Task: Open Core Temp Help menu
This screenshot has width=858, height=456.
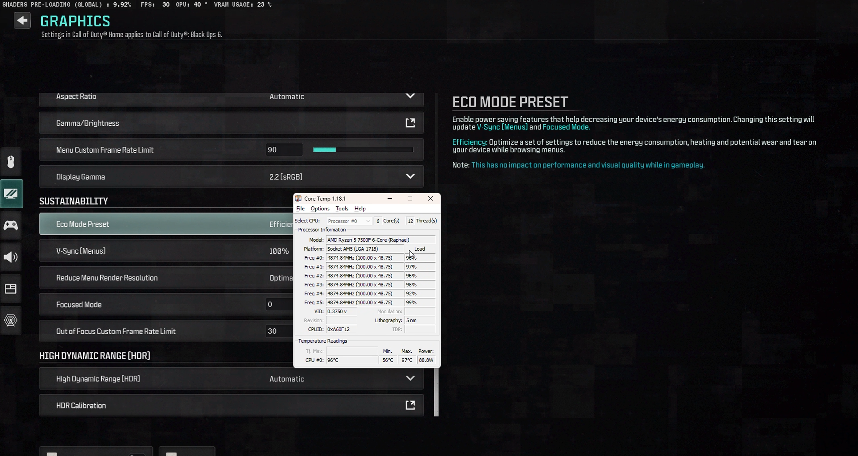Action: click(x=360, y=208)
